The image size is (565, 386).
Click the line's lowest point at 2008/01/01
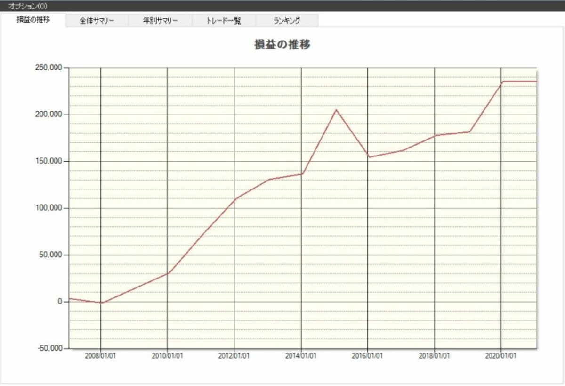(x=101, y=303)
